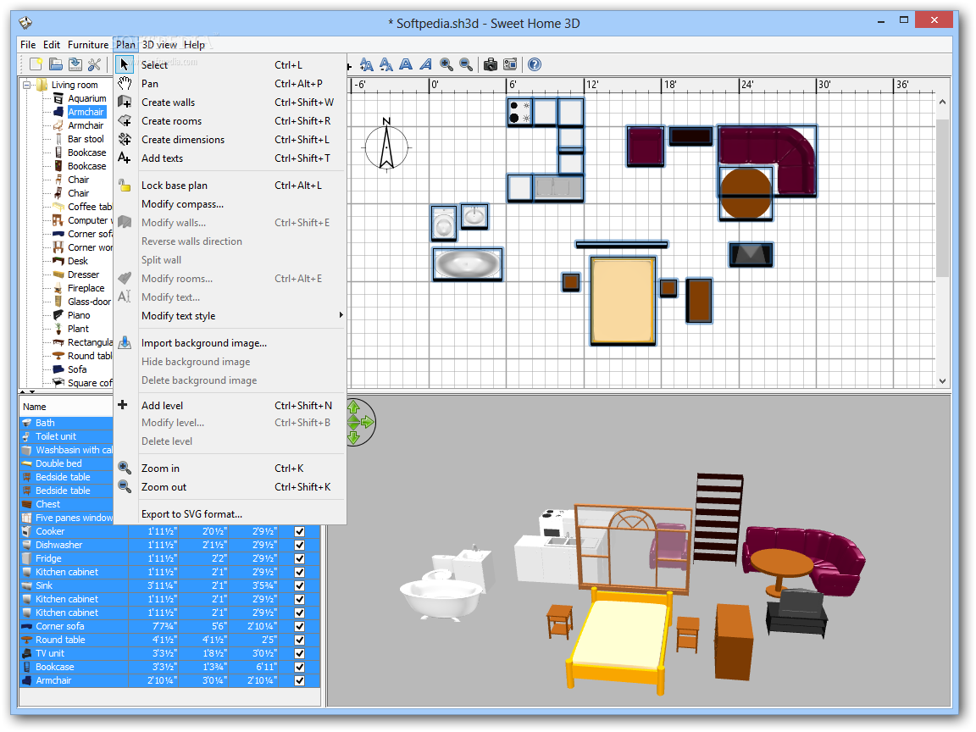The image size is (976, 732).
Task: Toggle visibility checkbox for Bookcase row
Action: click(299, 668)
